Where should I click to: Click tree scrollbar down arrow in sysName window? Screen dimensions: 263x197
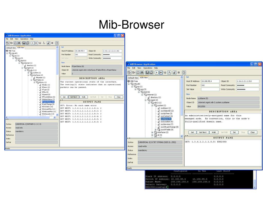[182, 136]
